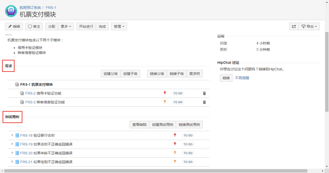Open the FRS-2 issue link
This screenshot has height=173, width=329.
tap(30, 93)
